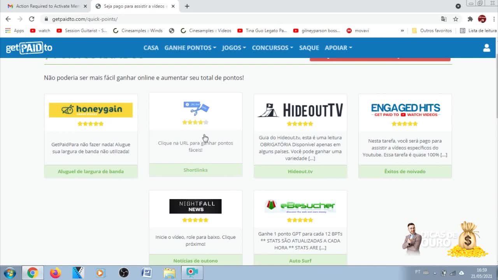
Task: Go back with the browser back arrow
Action: (8, 19)
